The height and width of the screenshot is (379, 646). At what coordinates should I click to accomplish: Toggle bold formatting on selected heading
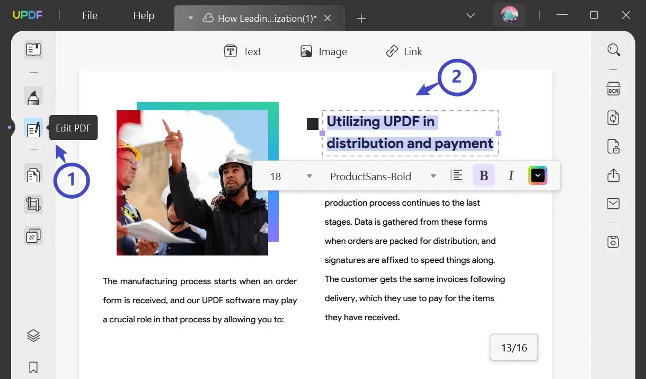(x=483, y=175)
